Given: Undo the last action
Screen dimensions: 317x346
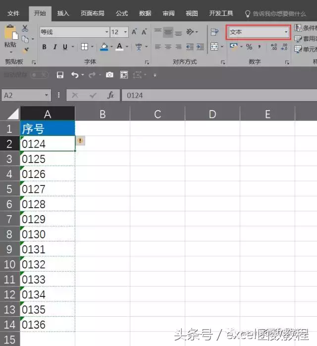Looking at the screenshot, I should pyautogui.click(x=75, y=75).
